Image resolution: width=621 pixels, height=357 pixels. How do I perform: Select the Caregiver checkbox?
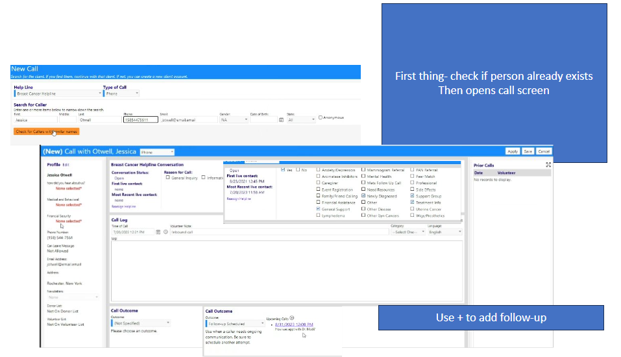318,182
